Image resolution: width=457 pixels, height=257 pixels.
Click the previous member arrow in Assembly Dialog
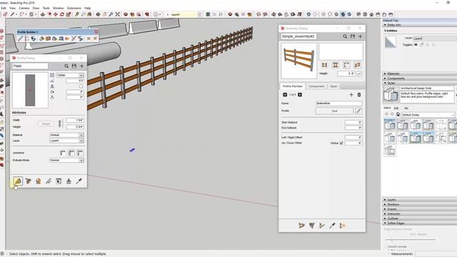(285, 95)
